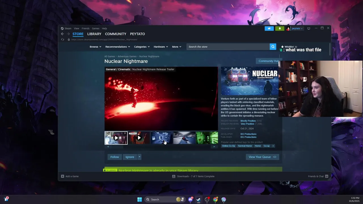The height and width of the screenshot is (204, 363).
Task: Reload the store page
Action: [62, 39]
